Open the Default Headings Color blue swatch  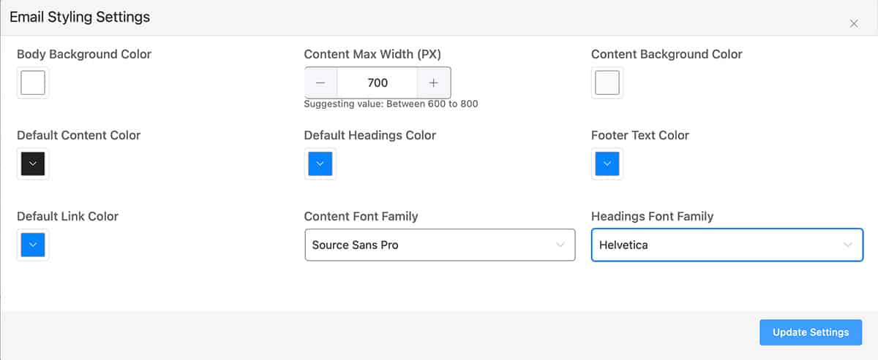click(x=320, y=164)
